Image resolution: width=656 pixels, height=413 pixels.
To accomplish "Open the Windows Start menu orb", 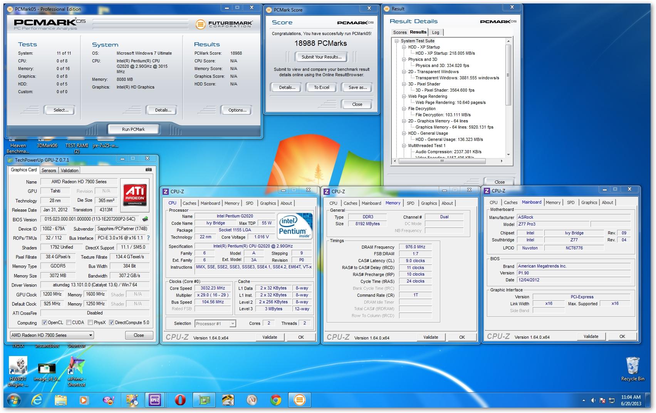I will [x=14, y=400].
